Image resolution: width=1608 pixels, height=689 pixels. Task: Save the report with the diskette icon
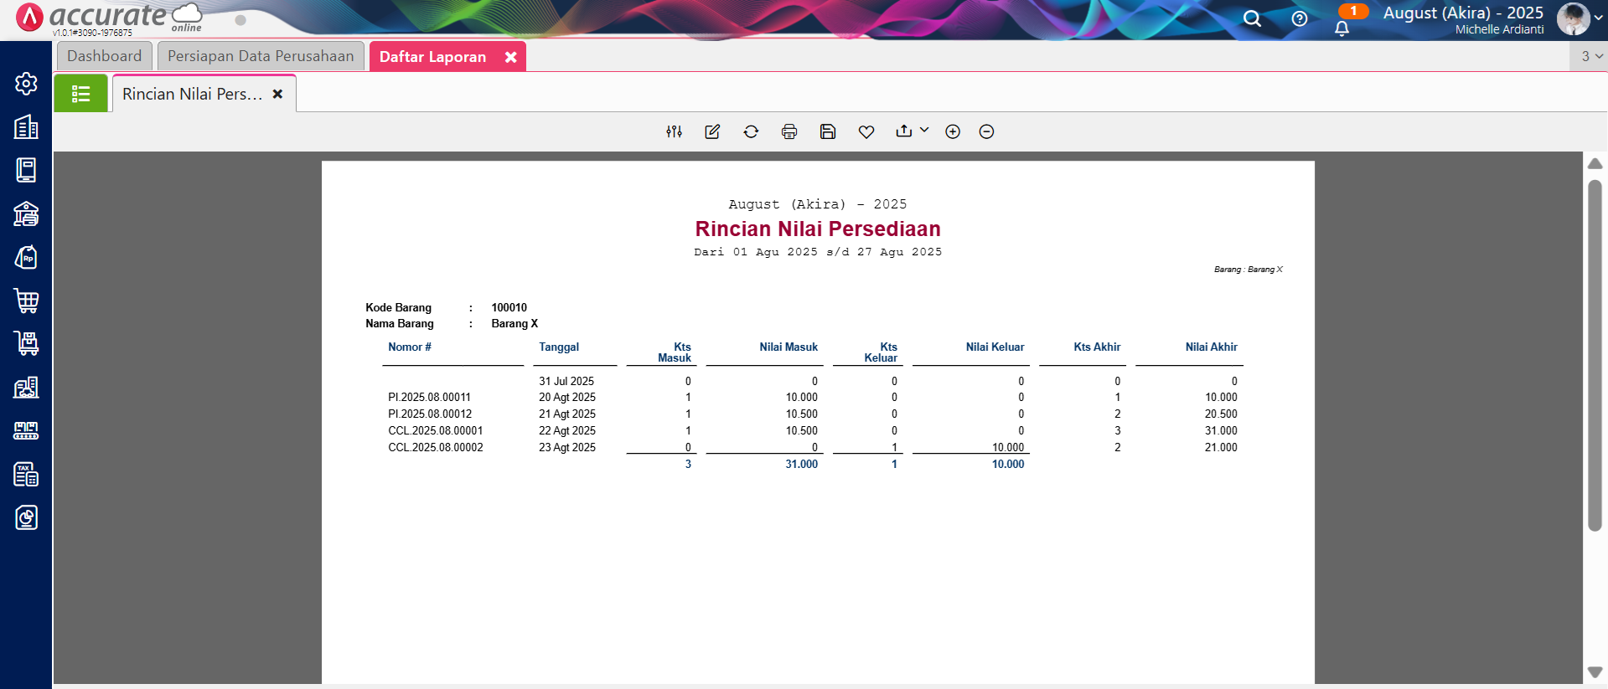click(828, 131)
